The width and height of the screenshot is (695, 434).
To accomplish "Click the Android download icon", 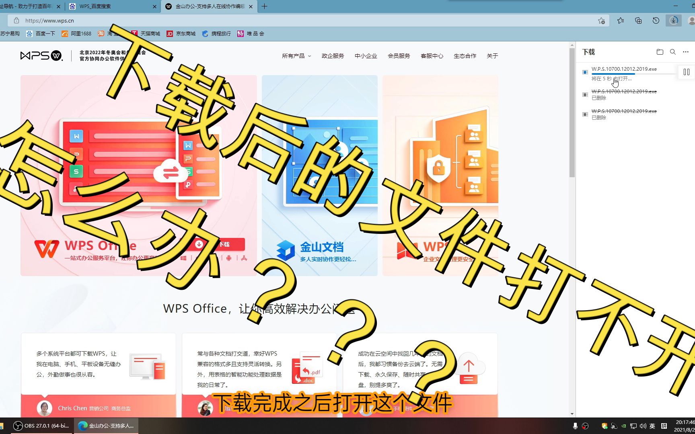I will 229,258.
